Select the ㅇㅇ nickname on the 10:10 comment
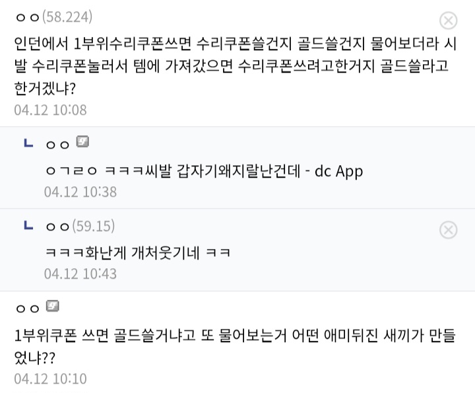The width and height of the screenshot is (475, 393). point(28,308)
